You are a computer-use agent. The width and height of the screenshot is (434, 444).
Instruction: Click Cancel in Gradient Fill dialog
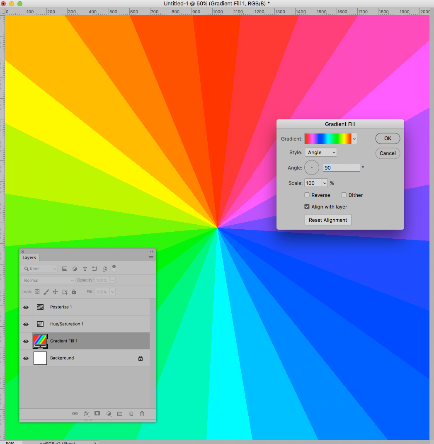388,153
